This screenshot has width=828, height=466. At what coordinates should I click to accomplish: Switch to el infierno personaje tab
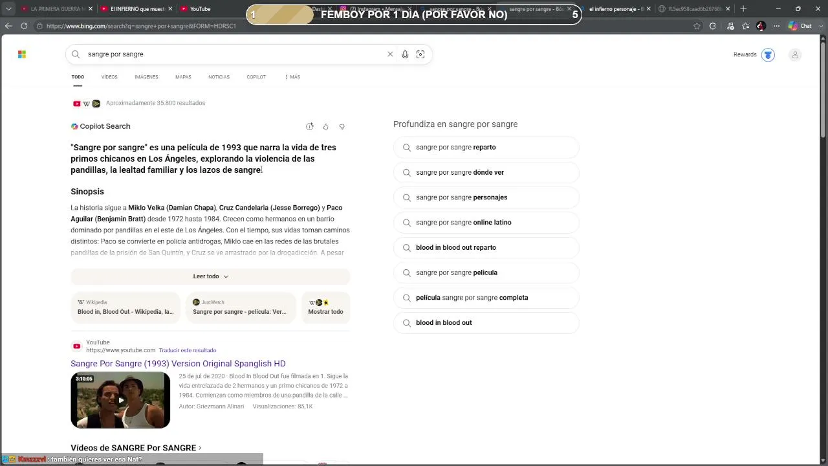click(615, 8)
